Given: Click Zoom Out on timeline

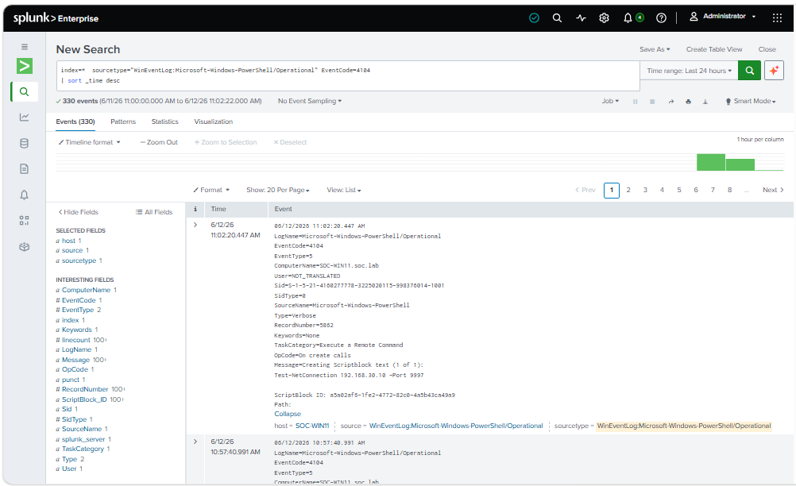Looking at the screenshot, I should coord(159,142).
